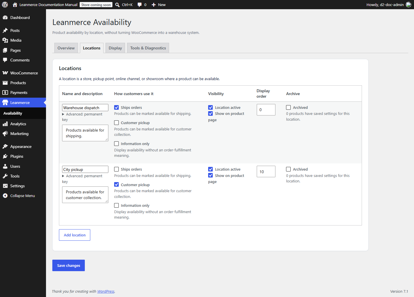Toggle Location active for Warehouse dispatch
Screen dimensions: 414x297
coord(210,107)
